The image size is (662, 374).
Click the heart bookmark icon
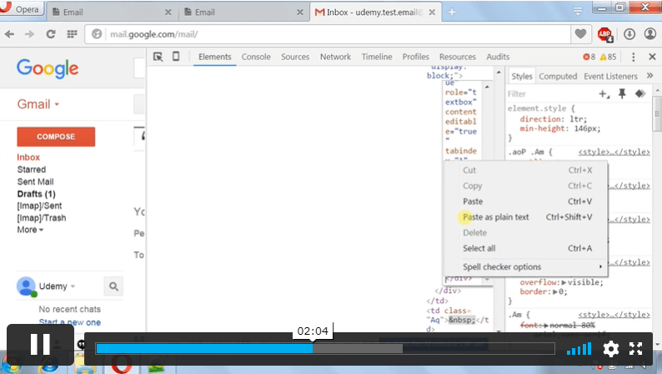click(580, 33)
